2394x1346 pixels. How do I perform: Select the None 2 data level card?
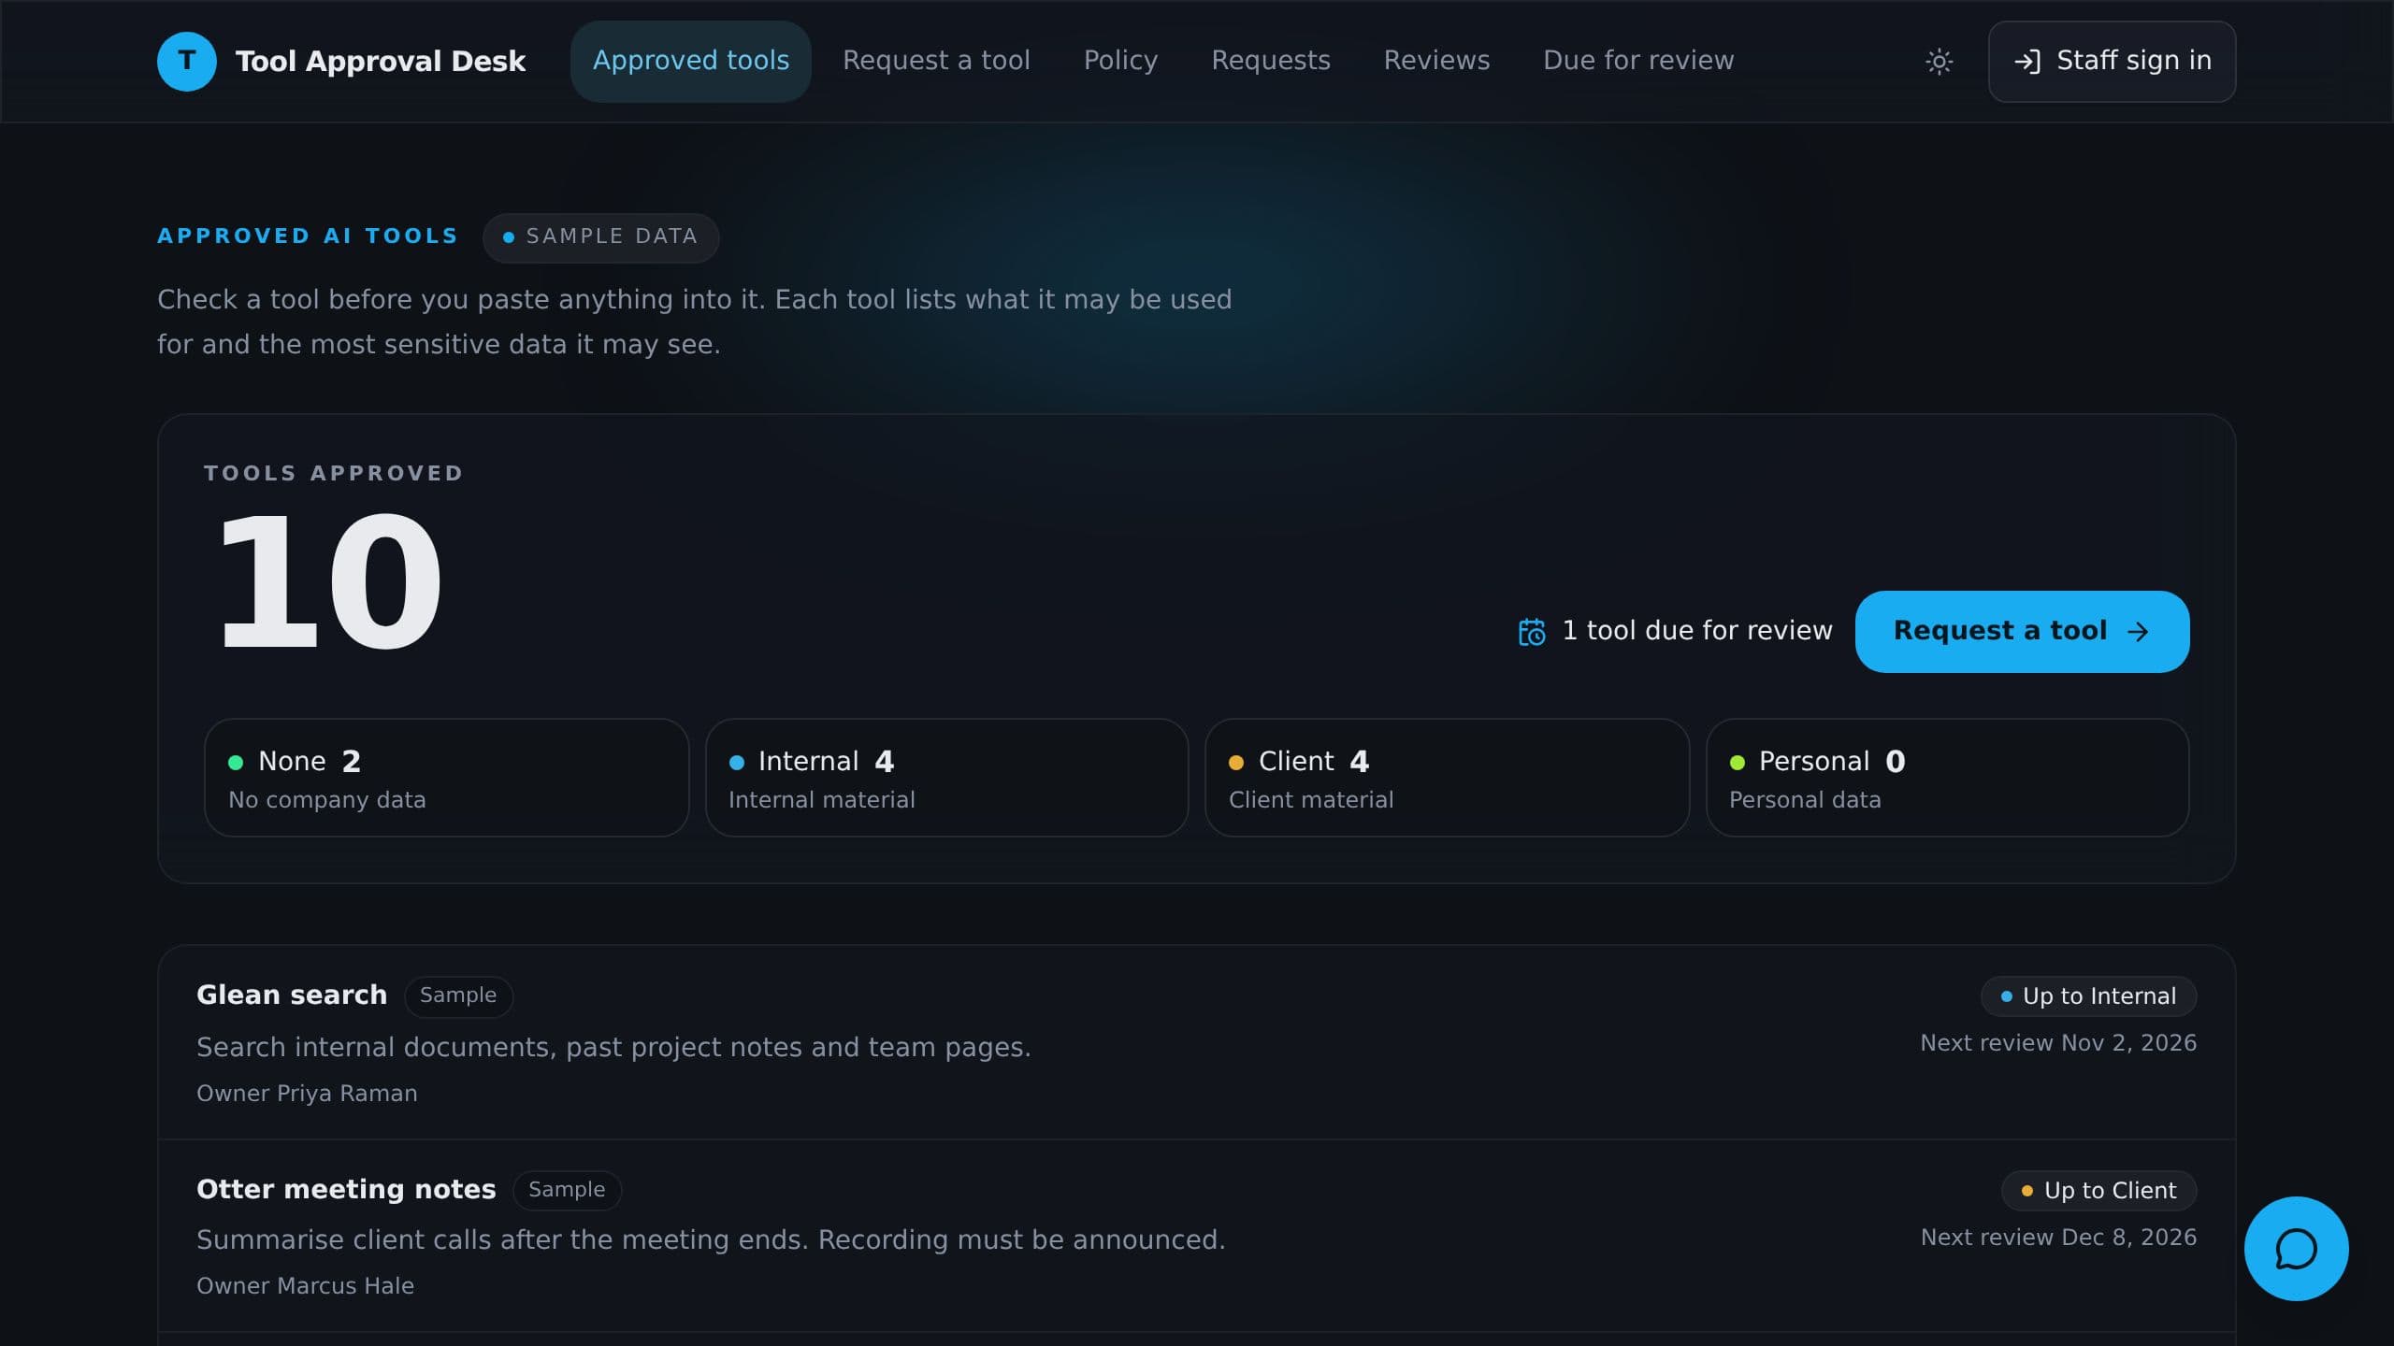(446, 778)
